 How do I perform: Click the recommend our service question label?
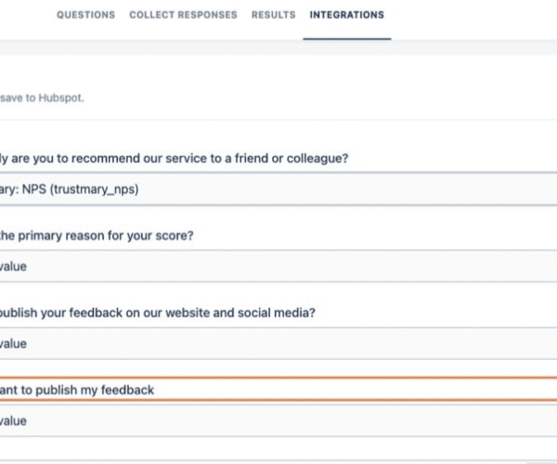[175, 159]
